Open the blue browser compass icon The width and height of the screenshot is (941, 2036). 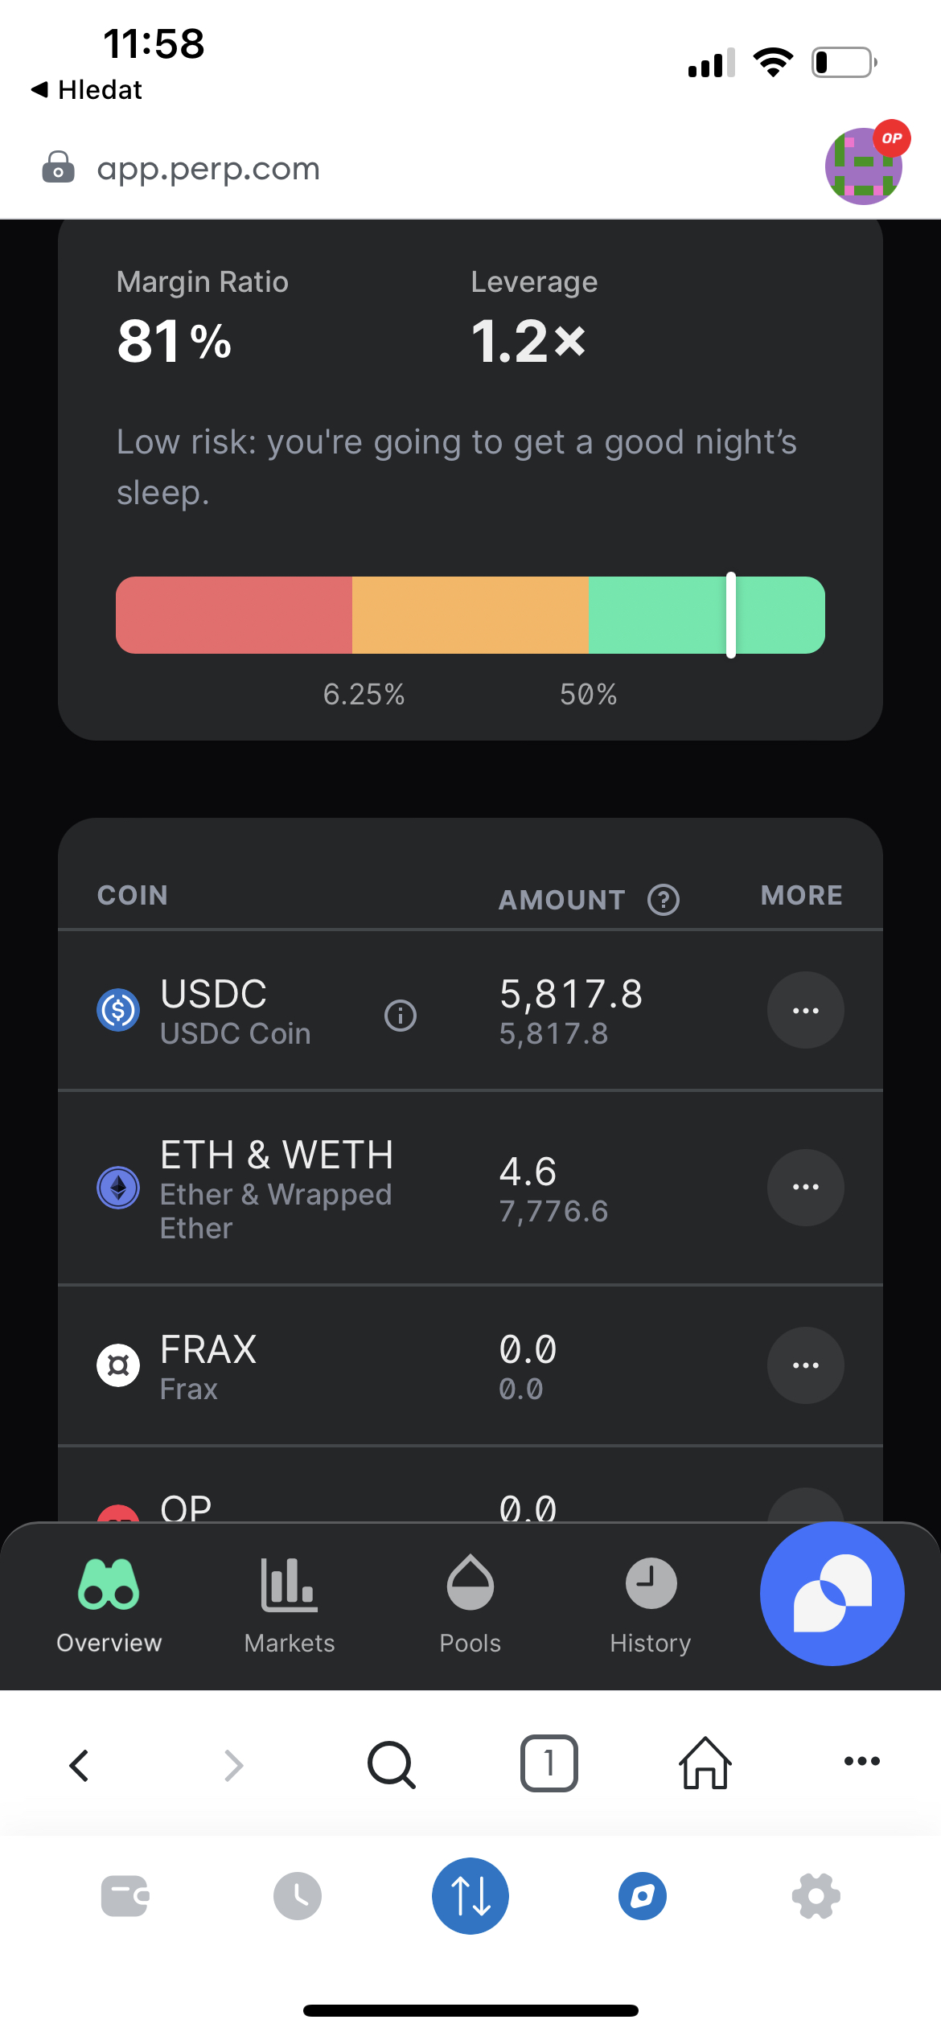click(643, 1896)
